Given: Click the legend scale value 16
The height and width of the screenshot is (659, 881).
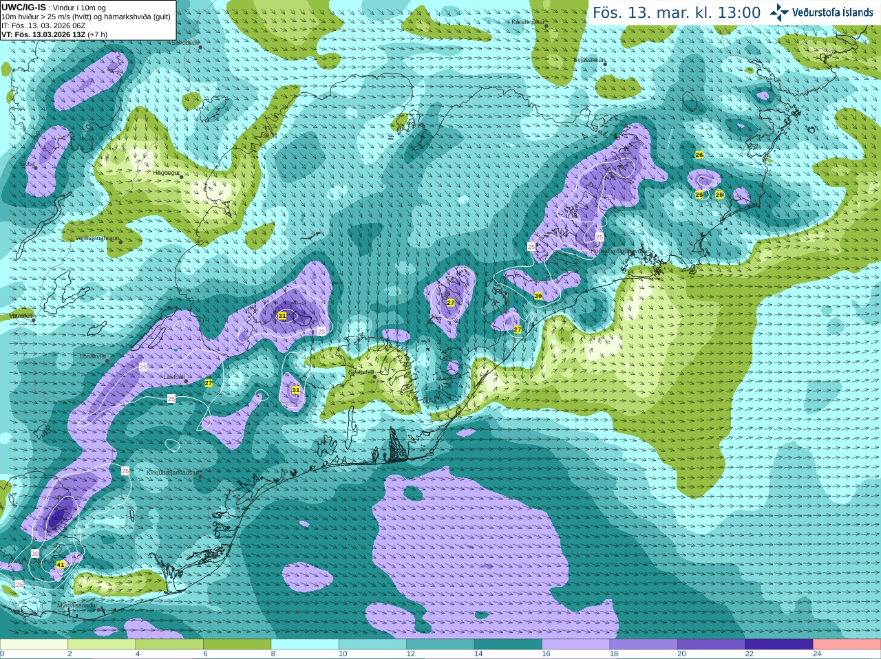Looking at the screenshot, I should point(546,654).
